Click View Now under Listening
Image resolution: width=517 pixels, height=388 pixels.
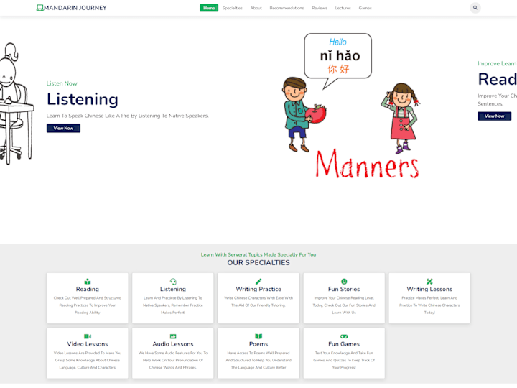tap(63, 129)
